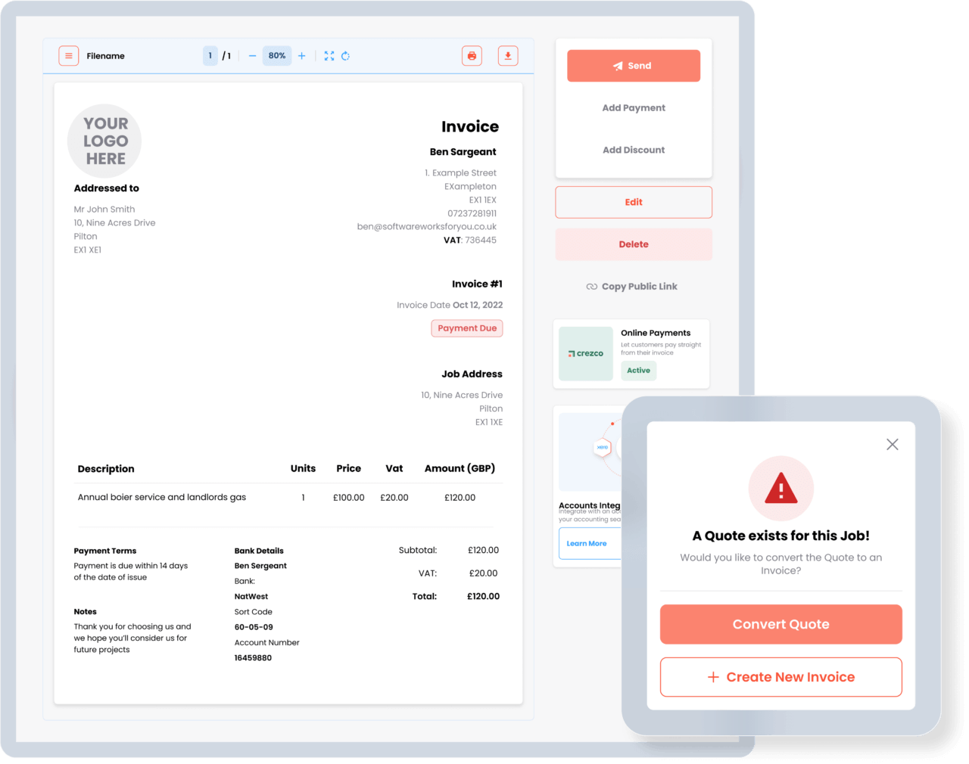This screenshot has height=764, width=969.
Task: Click the chain link icon next to Copy Public Link
Action: pyautogui.click(x=592, y=286)
